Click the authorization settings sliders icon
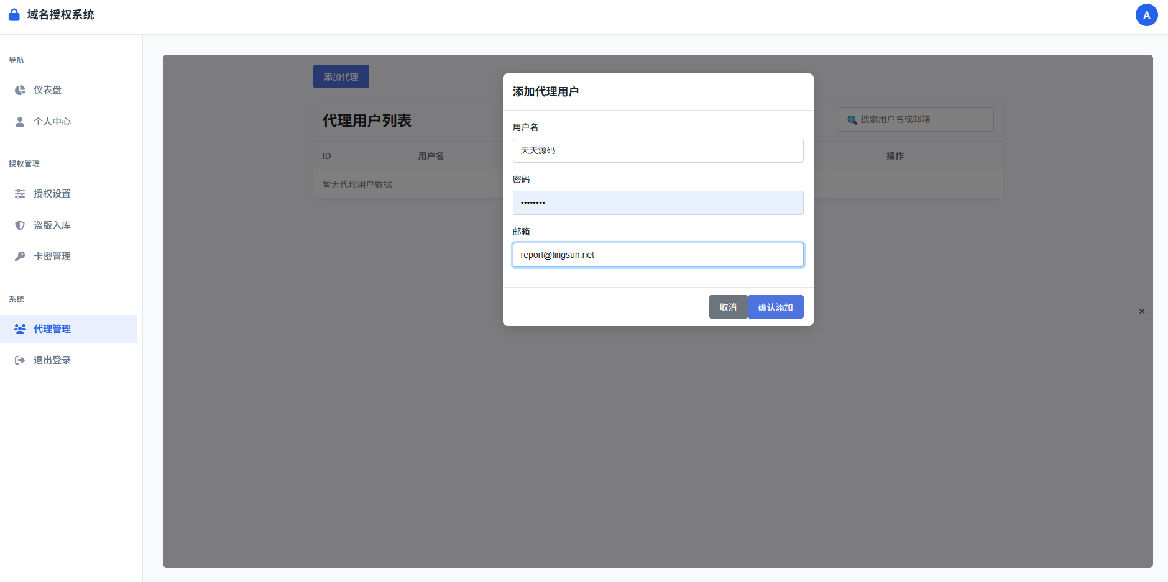The width and height of the screenshot is (1168, 582). point(20,194)
